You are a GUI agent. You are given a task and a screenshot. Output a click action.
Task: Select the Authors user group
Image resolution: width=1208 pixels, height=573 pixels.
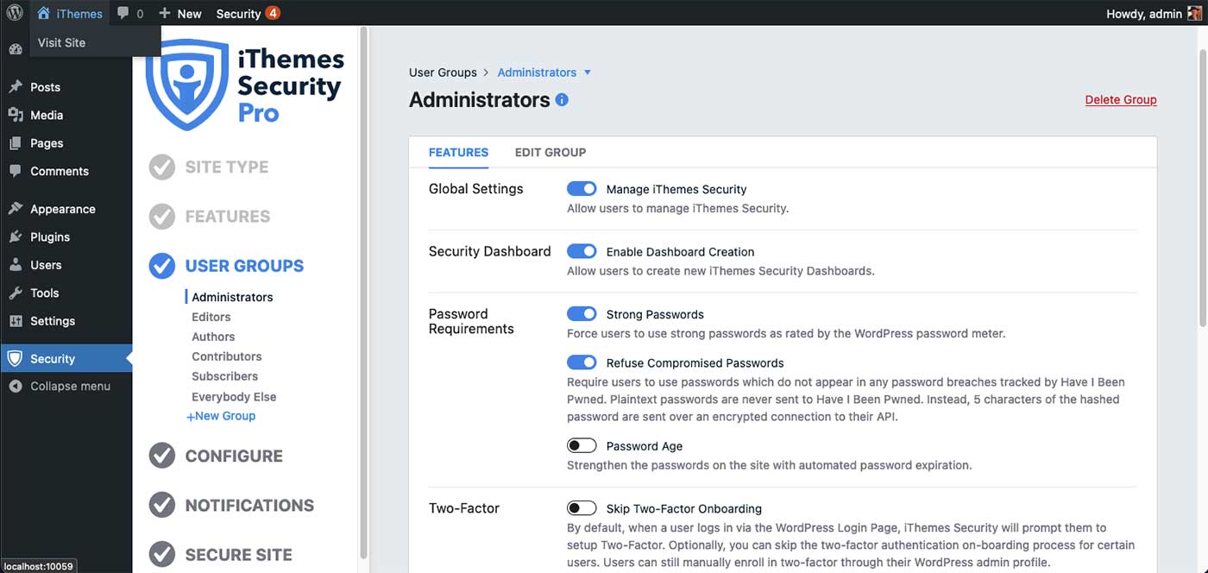(213, 337)
